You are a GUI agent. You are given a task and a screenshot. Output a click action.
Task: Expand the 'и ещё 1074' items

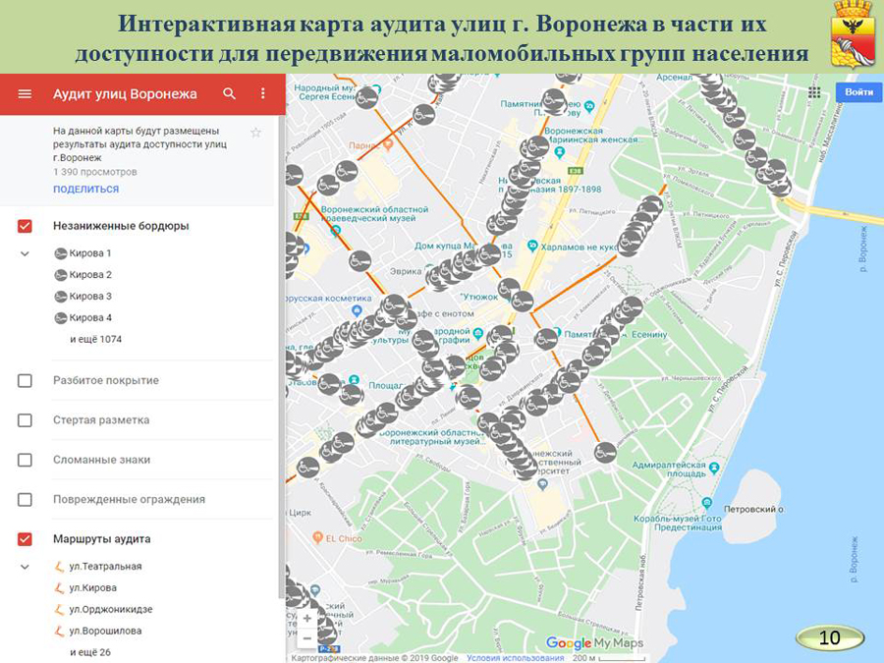pos(95,340)
